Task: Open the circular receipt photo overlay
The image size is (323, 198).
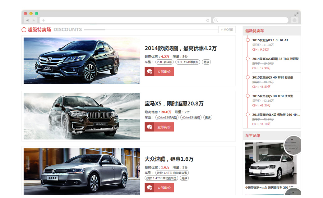Action: pos(293,145)
